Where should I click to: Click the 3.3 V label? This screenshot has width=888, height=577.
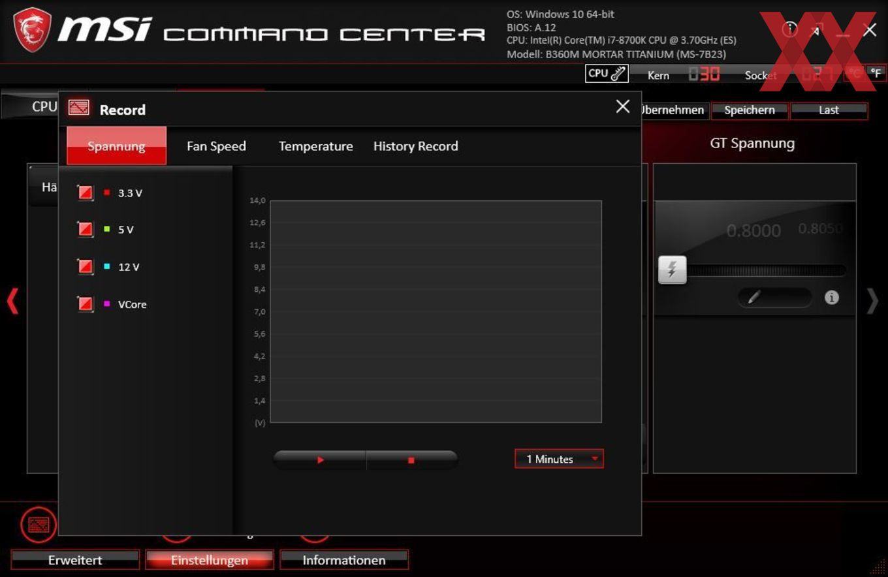pos(130,193)
